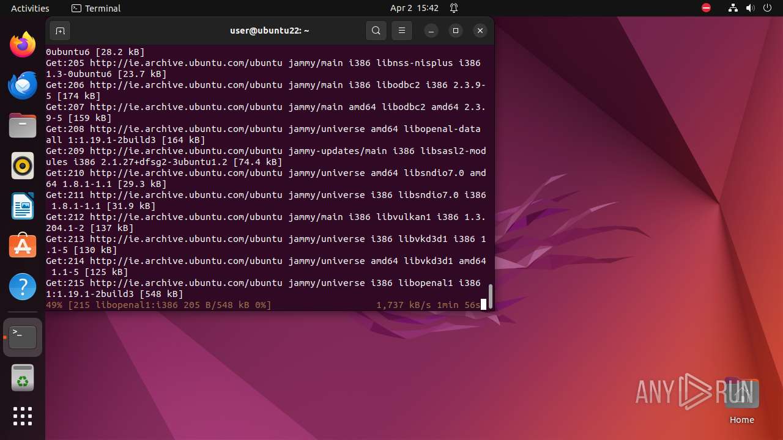This screenshot has height=440, width=783.
Task: Click the Get:212 libvulkan1 line
Action: tap(265, 222)
